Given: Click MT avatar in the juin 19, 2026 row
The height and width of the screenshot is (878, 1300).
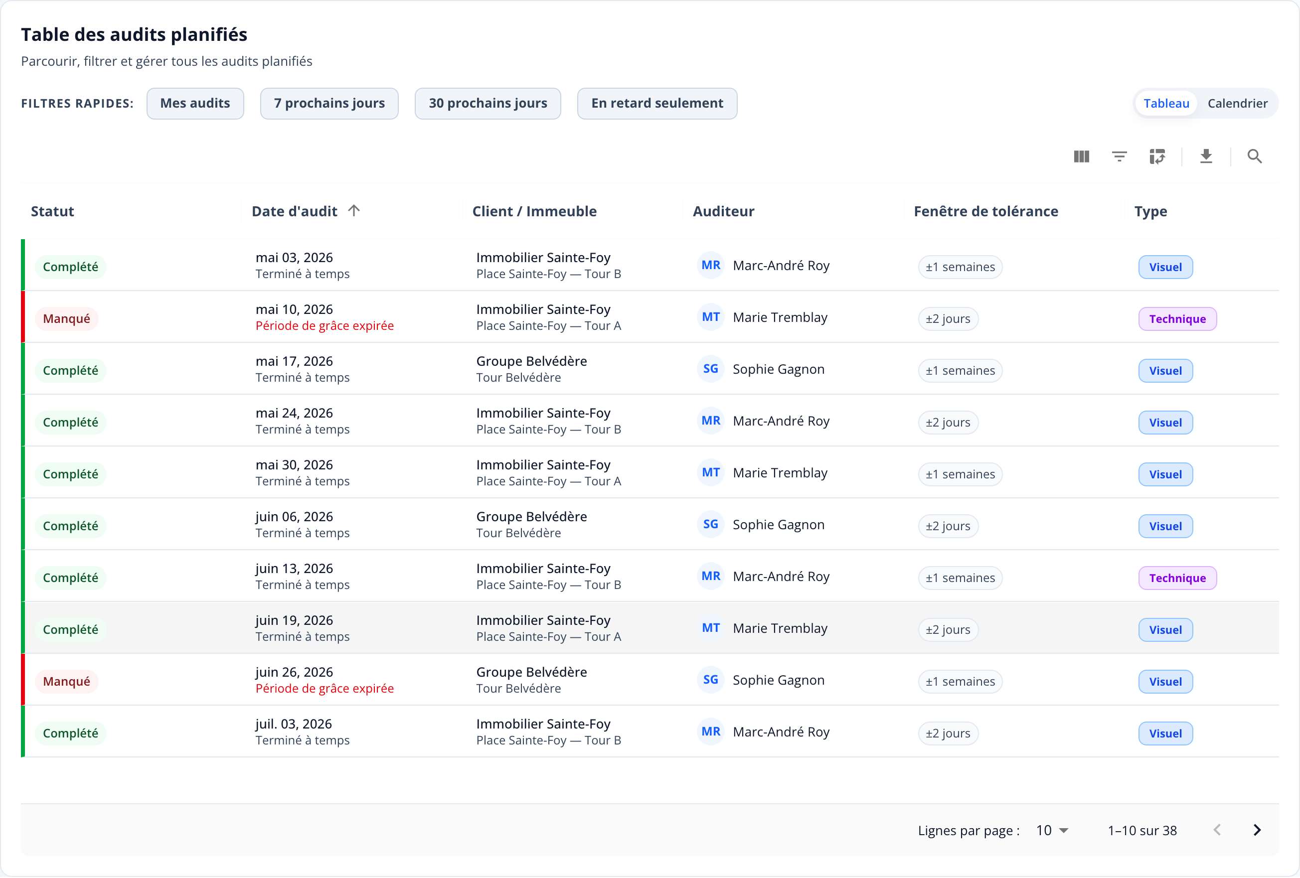Looking at the screenshot, I should point(710,628).
